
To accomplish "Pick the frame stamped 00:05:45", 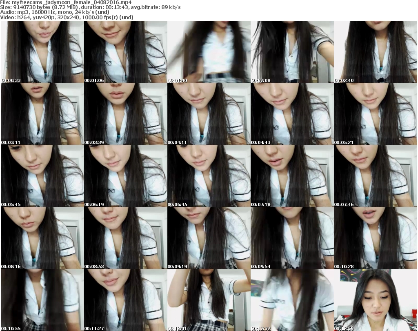I will (x=42, y=176).
